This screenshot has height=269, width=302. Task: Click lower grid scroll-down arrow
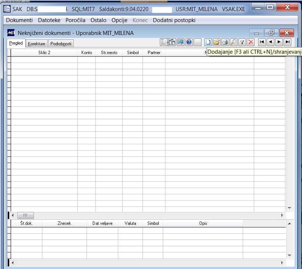289,255
